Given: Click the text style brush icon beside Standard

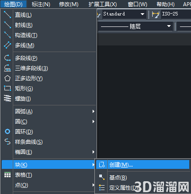Looking at the screenshot, I should (99, 15).
